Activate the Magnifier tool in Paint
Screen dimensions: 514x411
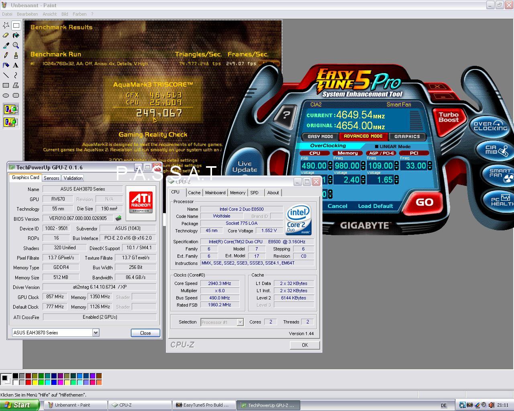point(16,45)
